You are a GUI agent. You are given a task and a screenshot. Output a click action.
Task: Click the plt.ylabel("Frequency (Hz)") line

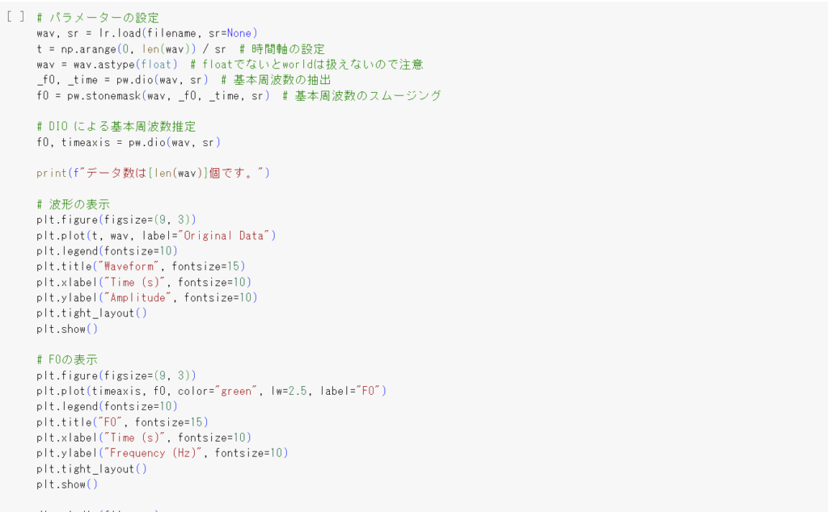click(x=163, y=453)
